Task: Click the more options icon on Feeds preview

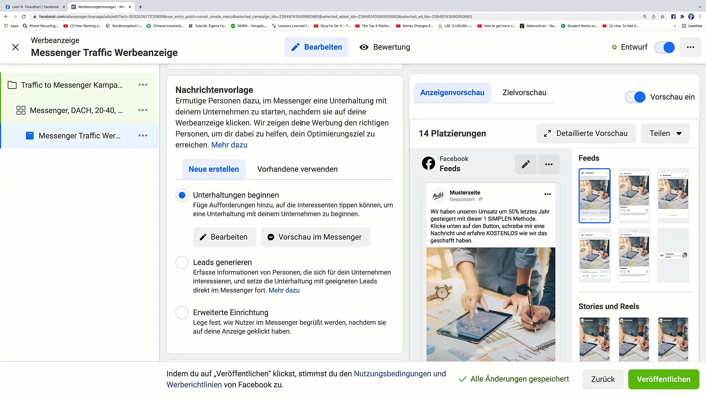Action: (549, 164)
